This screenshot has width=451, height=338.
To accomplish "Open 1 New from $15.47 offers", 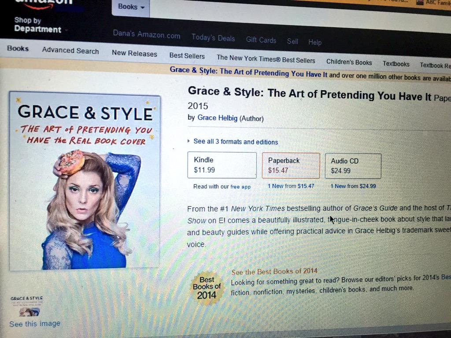I will (291, 186).
